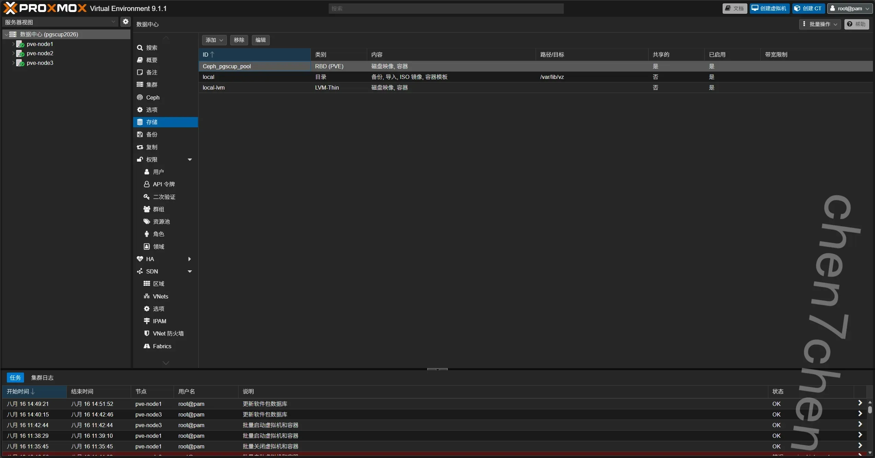This screenshot has width=875, height=458.
Task: Click the 备注 note icon
Action: point(140,72)
